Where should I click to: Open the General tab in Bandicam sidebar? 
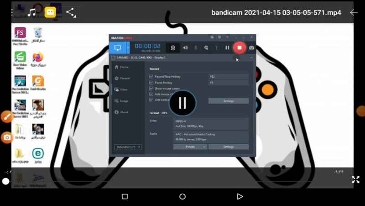[122, 78]
